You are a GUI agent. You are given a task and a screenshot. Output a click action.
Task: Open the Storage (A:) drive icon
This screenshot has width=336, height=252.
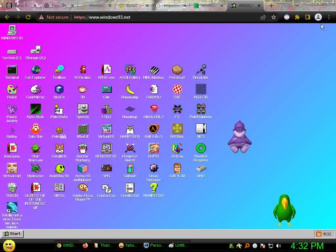click(35, 53)
